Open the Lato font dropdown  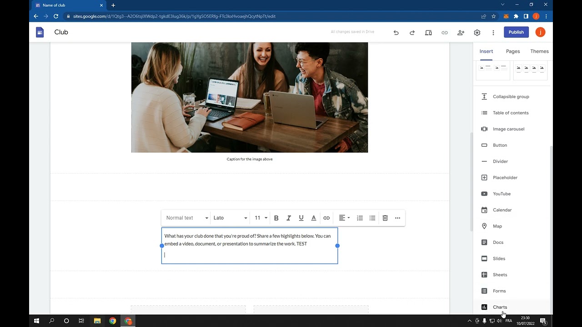(x=230, y=218)
